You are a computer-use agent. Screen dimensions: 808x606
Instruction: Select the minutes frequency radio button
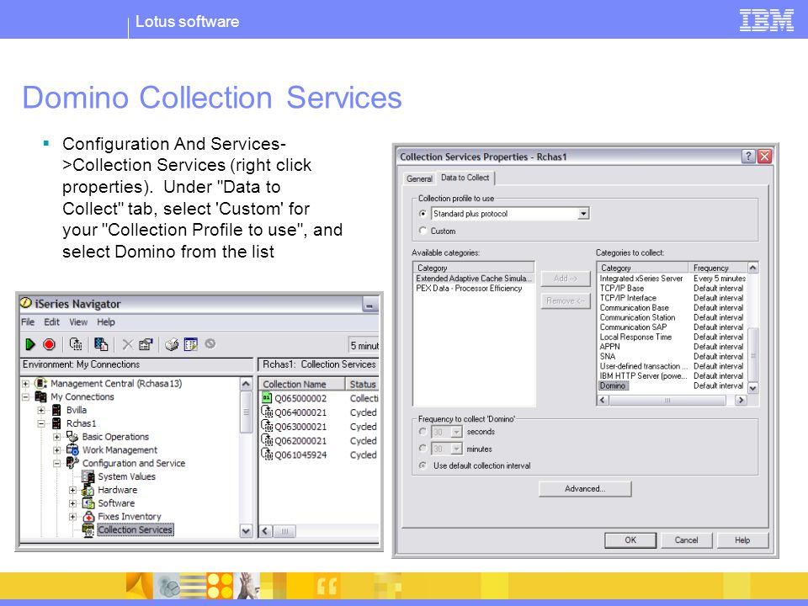[x=423, y=449]
